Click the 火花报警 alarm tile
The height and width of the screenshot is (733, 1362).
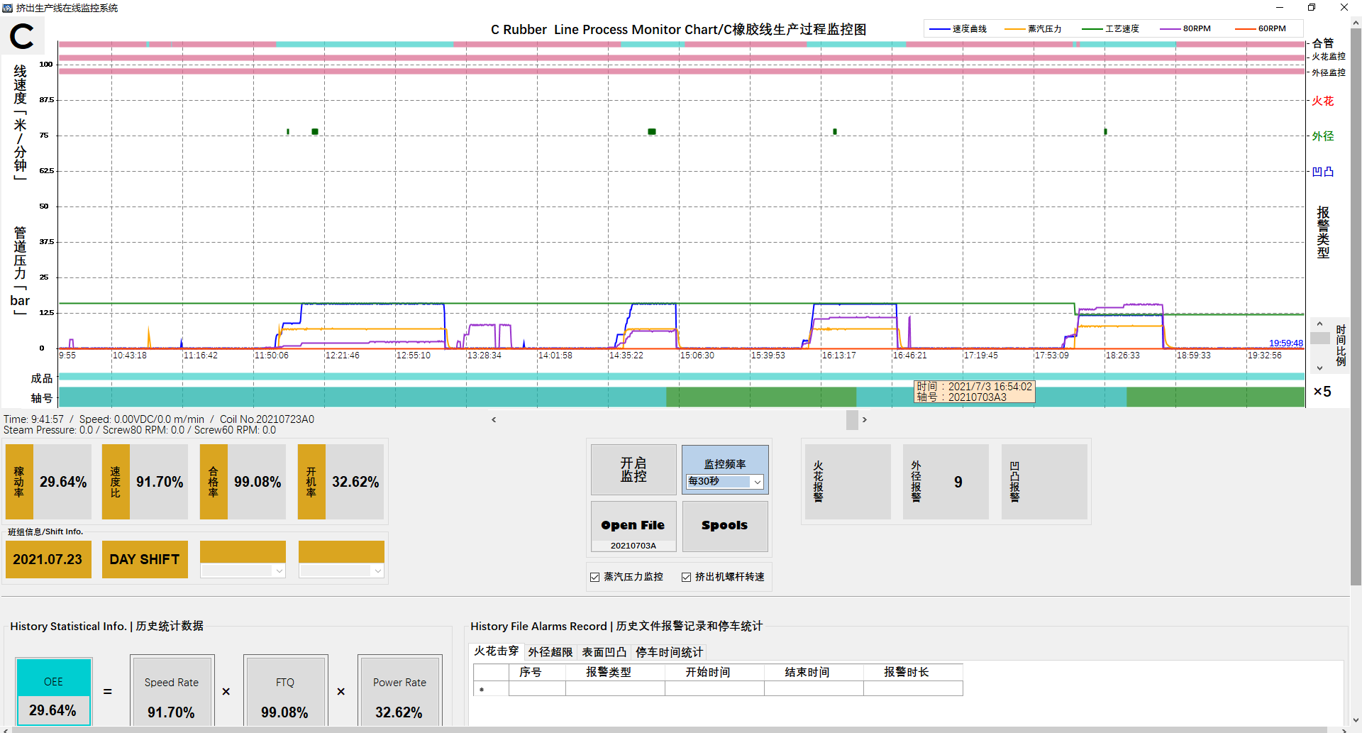(848, 483)
